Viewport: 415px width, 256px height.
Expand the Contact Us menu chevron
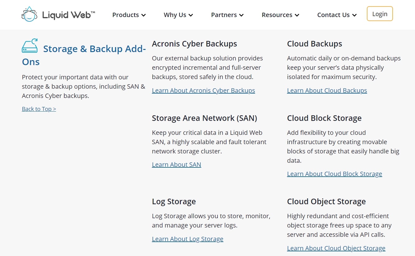tap(354, 15)
